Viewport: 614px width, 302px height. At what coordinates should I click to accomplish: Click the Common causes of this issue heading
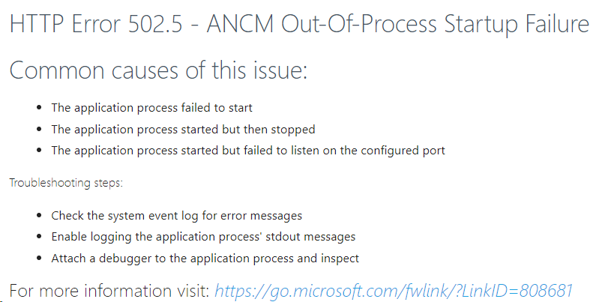pyautogui.click(x=158, y=70)
